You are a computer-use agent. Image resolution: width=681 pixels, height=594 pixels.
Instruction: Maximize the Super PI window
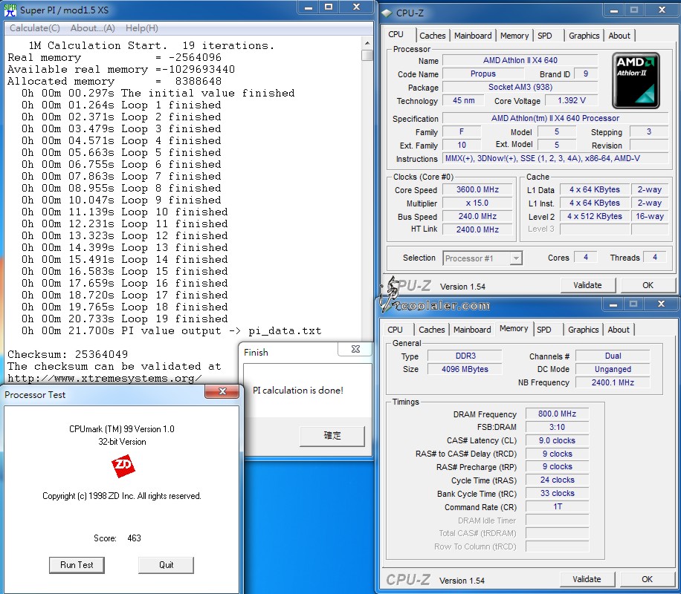click(x=329, y=7)
